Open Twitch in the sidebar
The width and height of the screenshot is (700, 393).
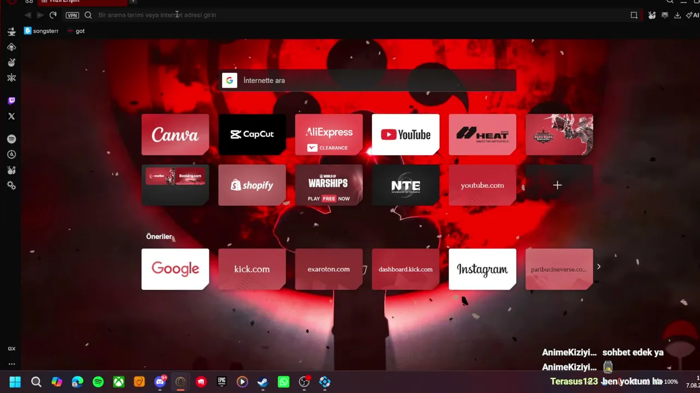tap(11, 101)
